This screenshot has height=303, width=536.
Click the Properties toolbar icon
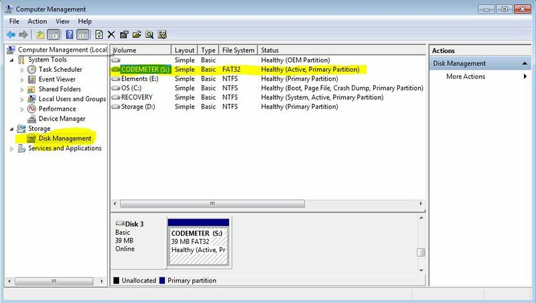click(125, 34)
